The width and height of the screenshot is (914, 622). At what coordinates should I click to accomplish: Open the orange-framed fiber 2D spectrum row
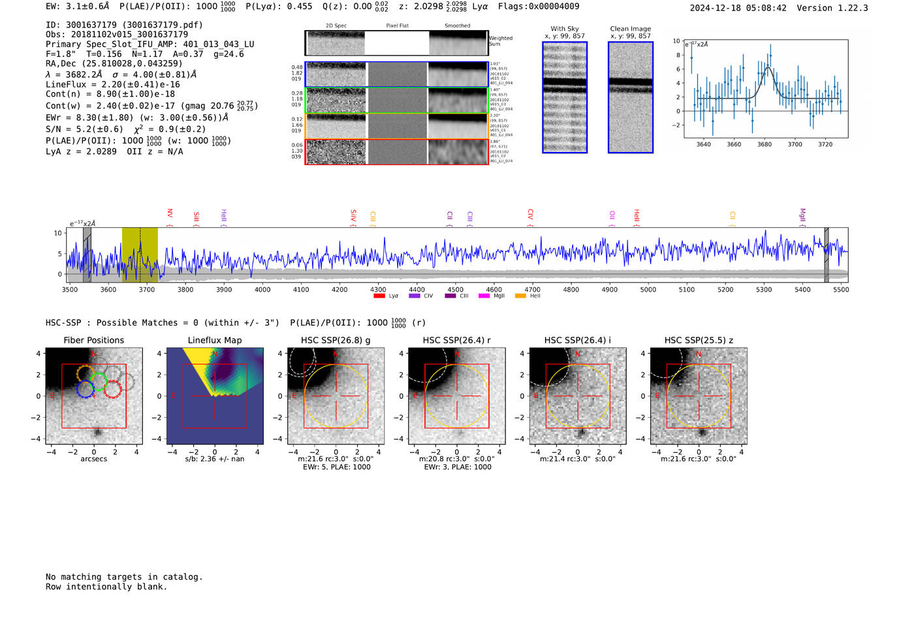[x=396, y=126]
